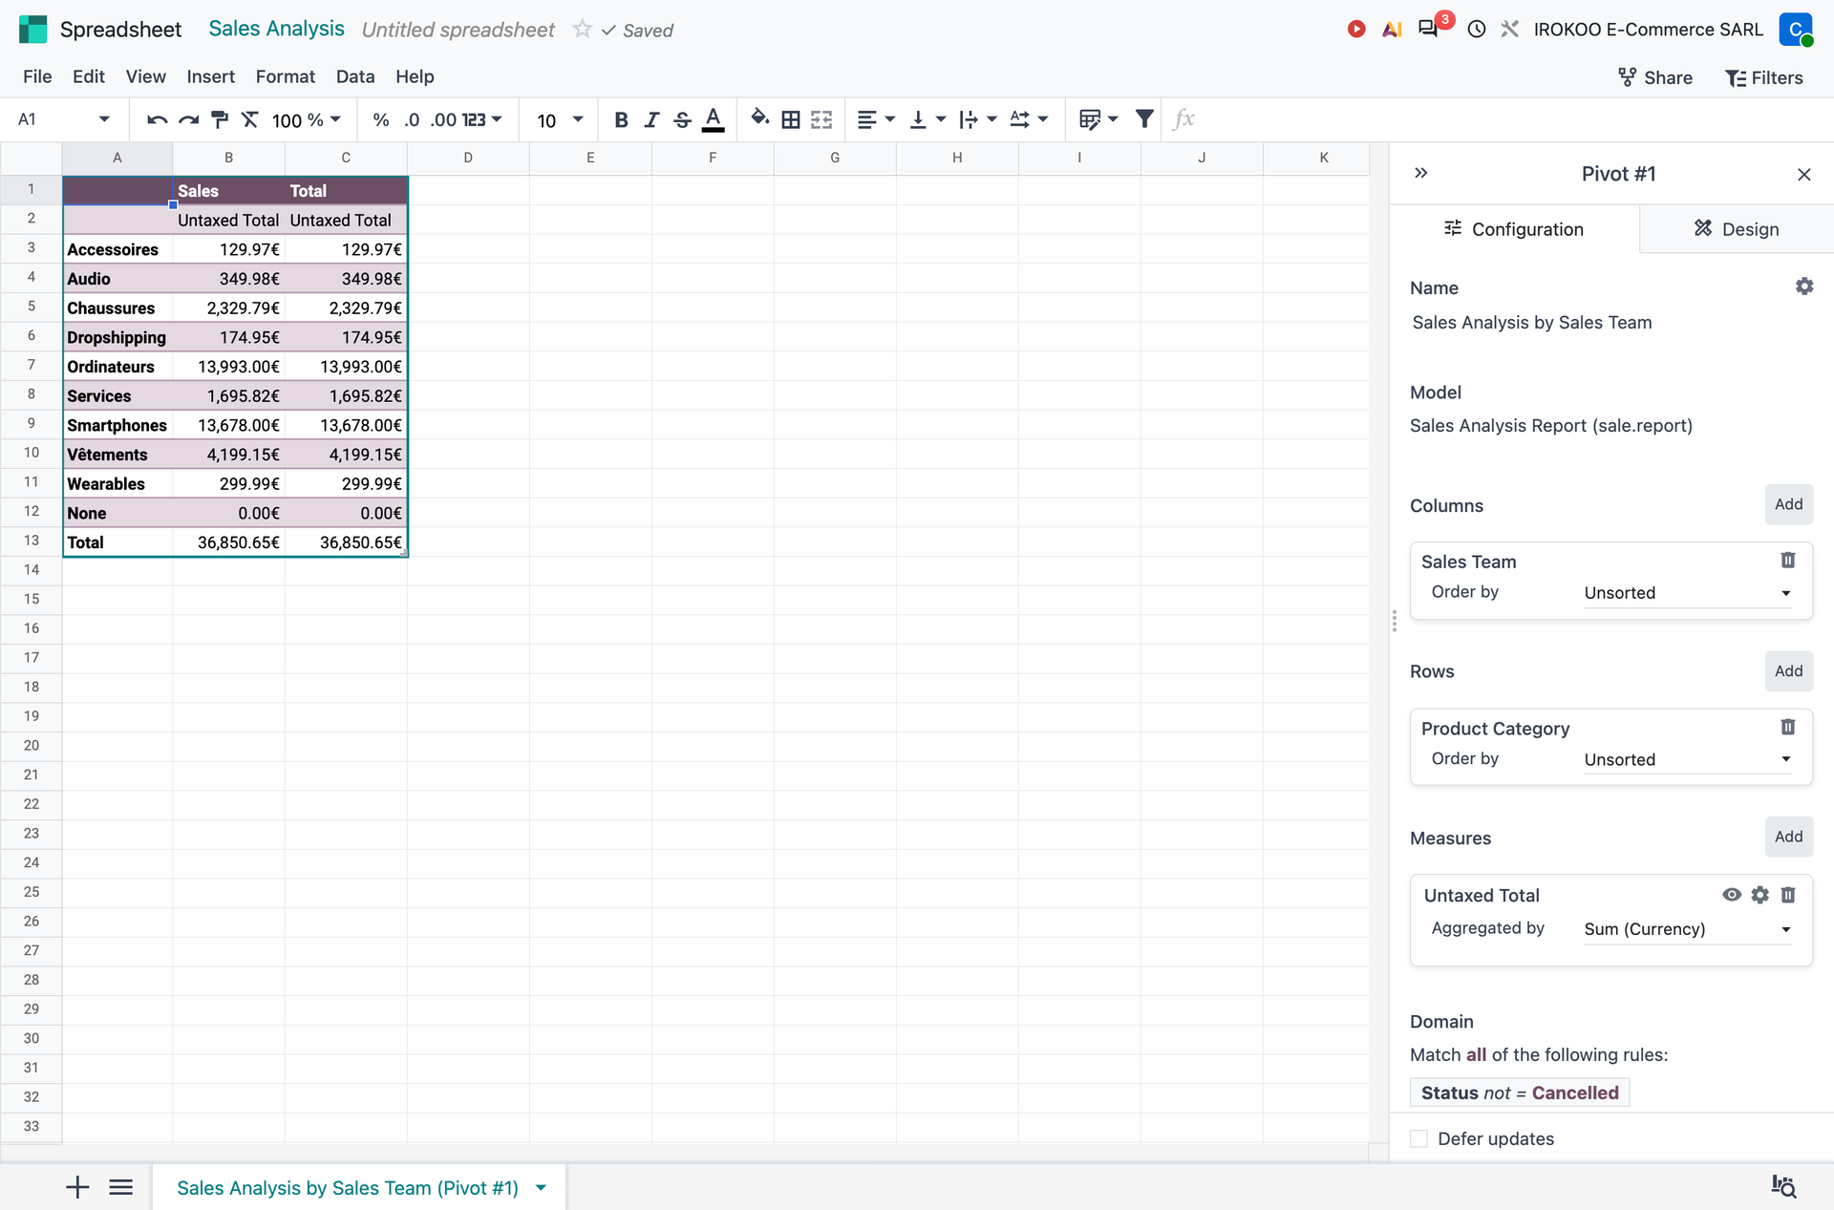Open the cell borders tool
Image resolution: width=1834 pixels, height=1210 pixels.
coord(791,119)
